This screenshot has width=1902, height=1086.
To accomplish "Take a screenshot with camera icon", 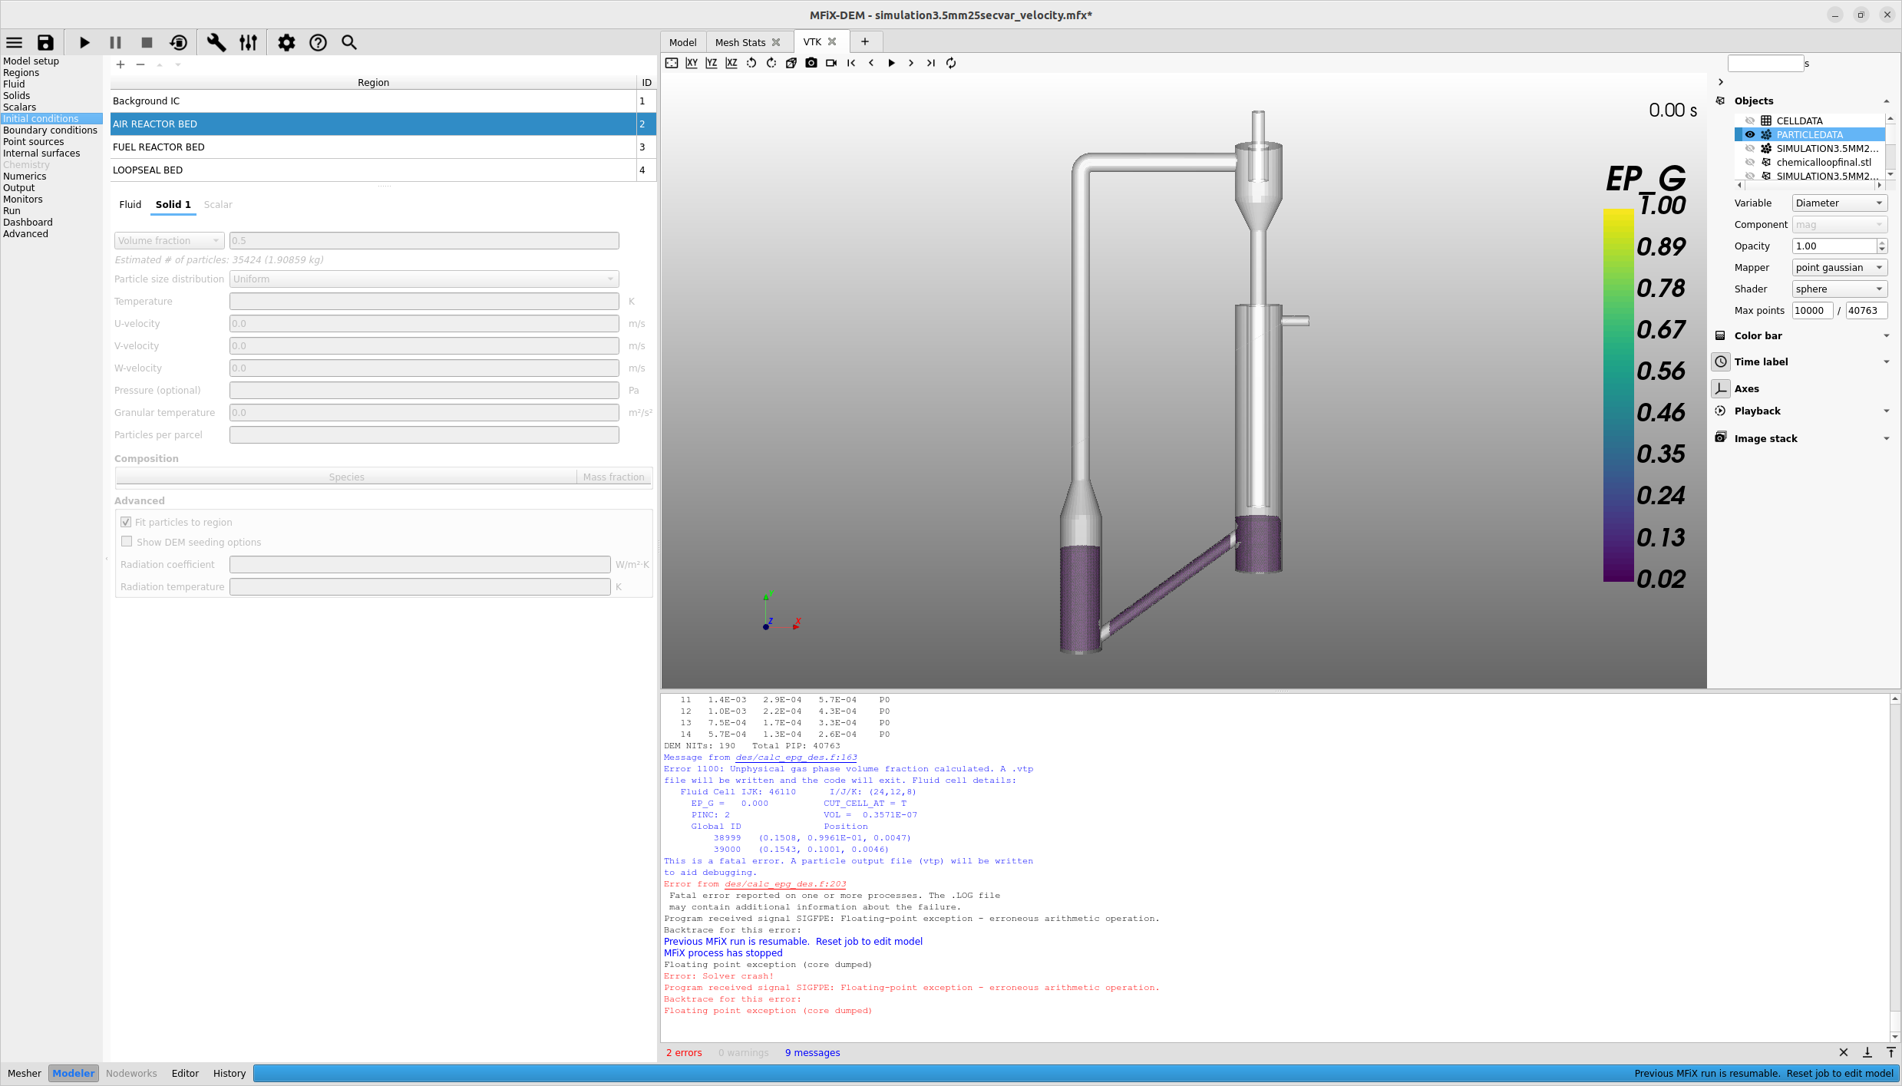I will coord(811,63).
